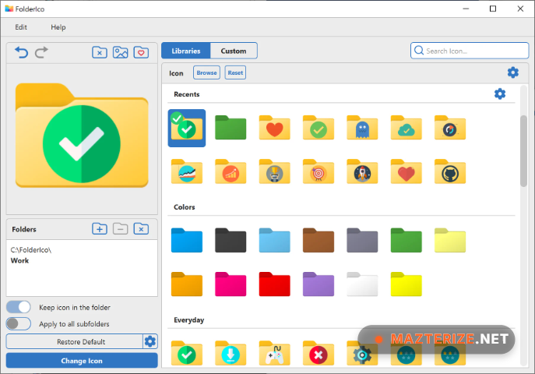Open the Edit menu
The height and width of the screenshot is (374, 535).
click(21, 27)
